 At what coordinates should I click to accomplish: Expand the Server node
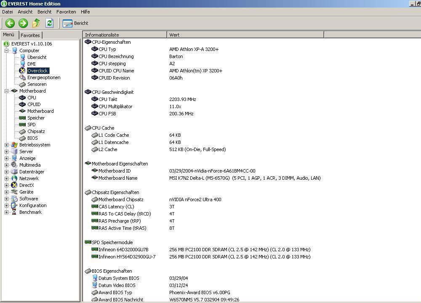[6, 151]
